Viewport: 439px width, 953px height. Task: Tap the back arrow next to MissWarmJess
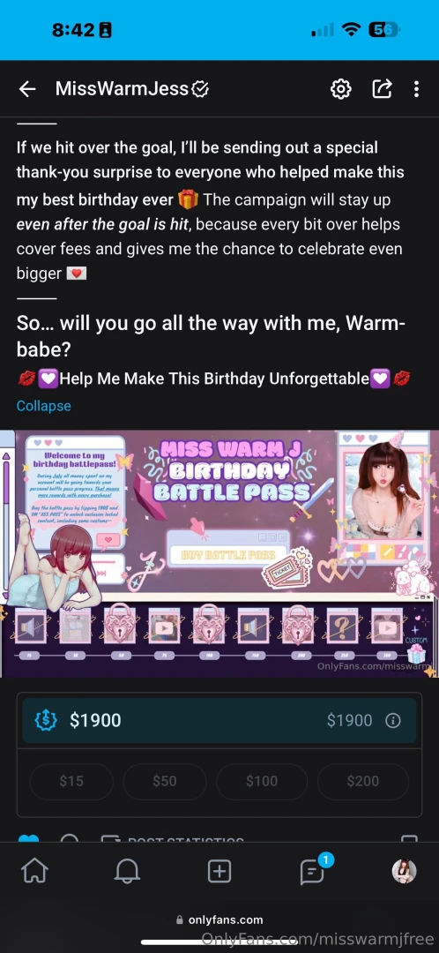coord(27,89)
